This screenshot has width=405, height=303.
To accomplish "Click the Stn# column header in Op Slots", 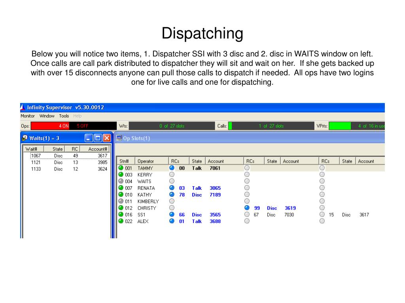I will (x=126, y=161).
